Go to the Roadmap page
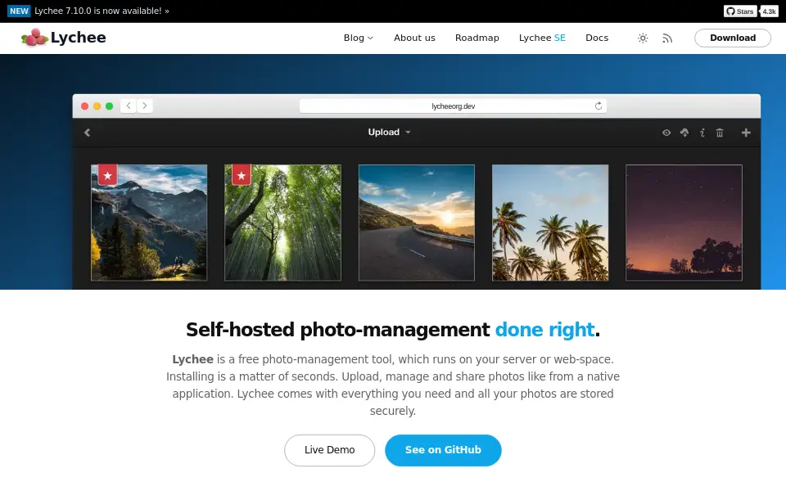The width and height of the screenshot is (786, 491). click(x=477, y=38)
